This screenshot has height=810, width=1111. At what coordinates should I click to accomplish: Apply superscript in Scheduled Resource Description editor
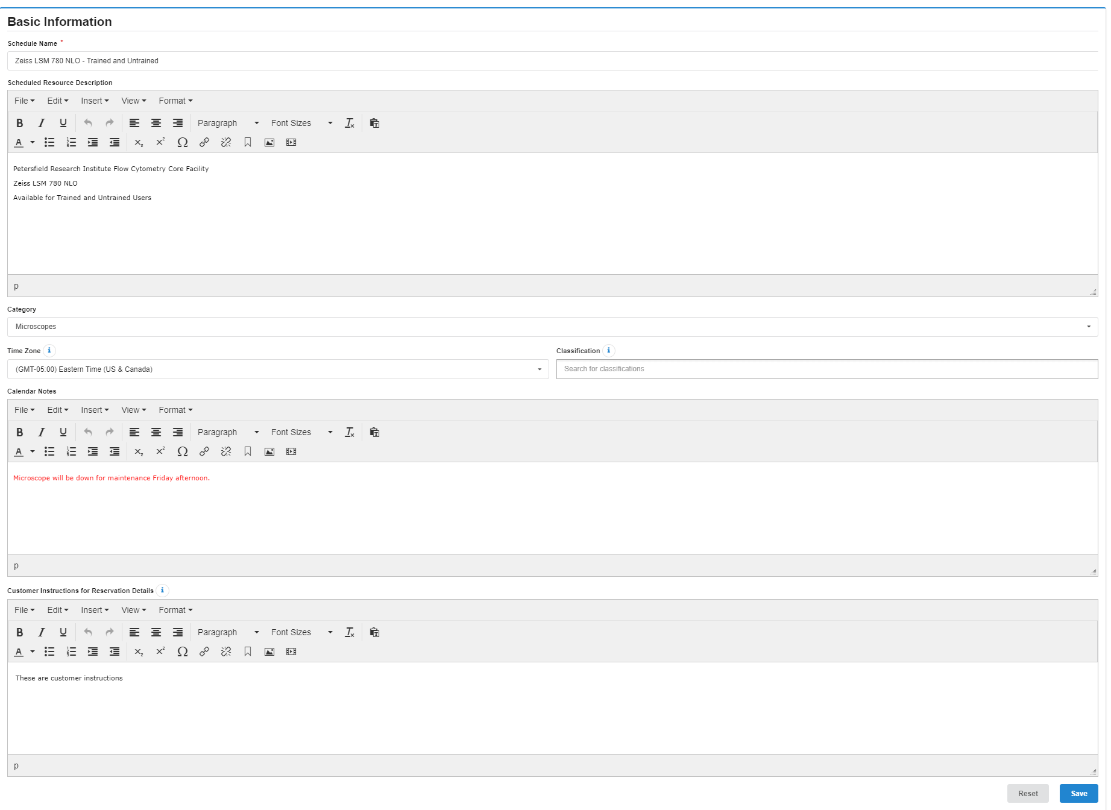(x=160, y=143)
